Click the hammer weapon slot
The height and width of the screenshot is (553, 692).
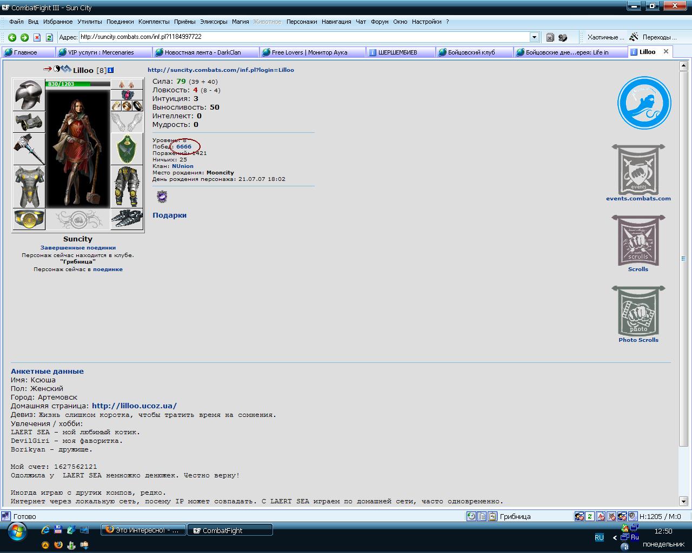(29, 149)
